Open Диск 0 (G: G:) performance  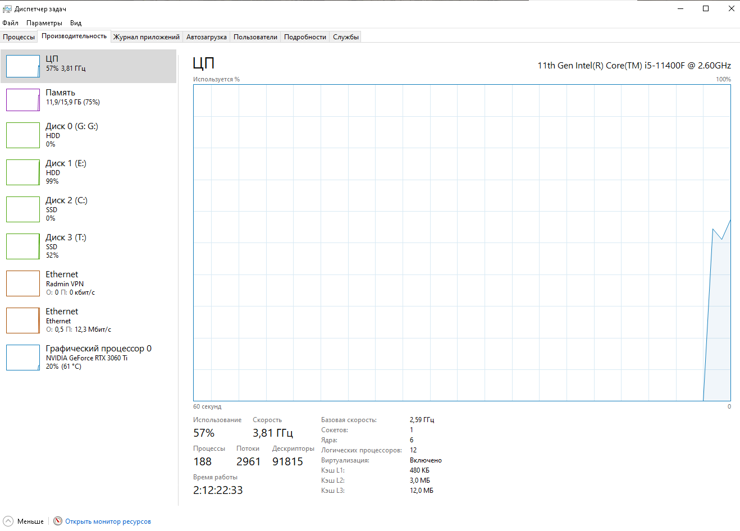coord(72,135)
